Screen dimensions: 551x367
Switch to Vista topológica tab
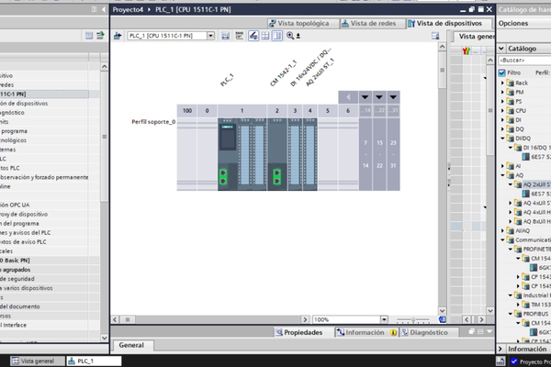(301, 22)
